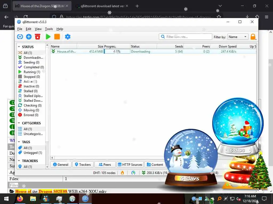Screen dimensions: 273x204
Task: Switch to the HTTP Sources tab
Action: pos(130,164)
